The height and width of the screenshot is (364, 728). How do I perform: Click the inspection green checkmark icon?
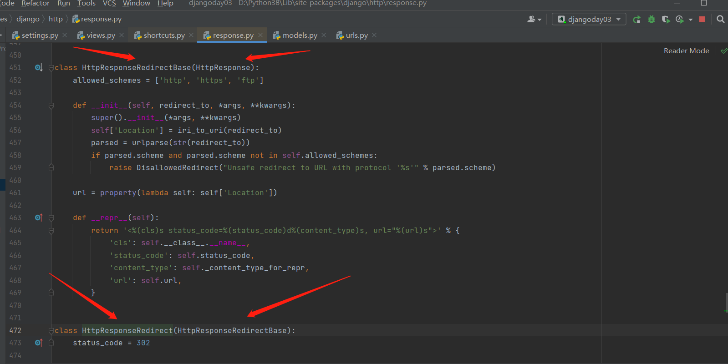724,51
